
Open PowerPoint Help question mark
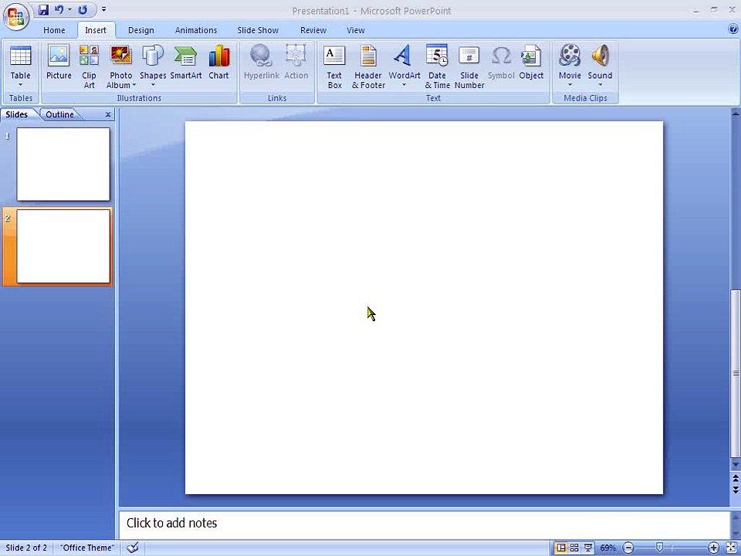(733, 29)
